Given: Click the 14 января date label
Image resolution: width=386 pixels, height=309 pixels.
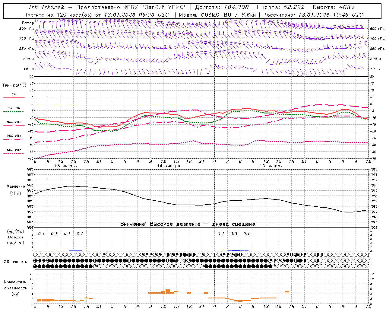Looking at the screenshot, I should [x=169, y=166].
